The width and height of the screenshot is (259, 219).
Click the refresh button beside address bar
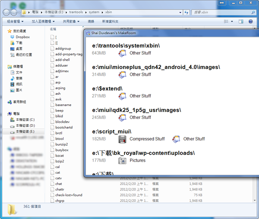pyautogui.click(x=186, y=13)
